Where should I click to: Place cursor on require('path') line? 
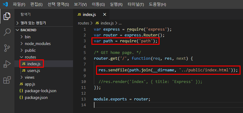[125, 41]
